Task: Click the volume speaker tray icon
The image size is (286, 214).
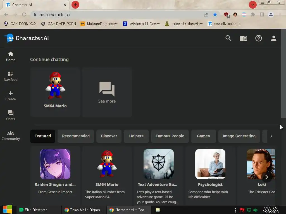Action: pyautogui.click(x=255, y=210)
